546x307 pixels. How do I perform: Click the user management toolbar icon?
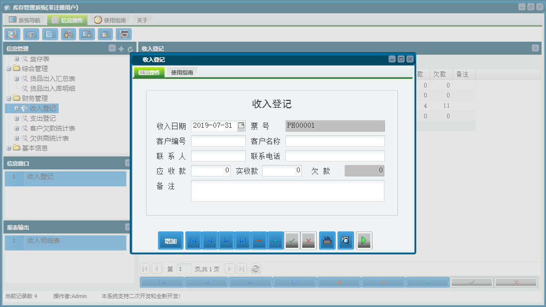[68, 34]
